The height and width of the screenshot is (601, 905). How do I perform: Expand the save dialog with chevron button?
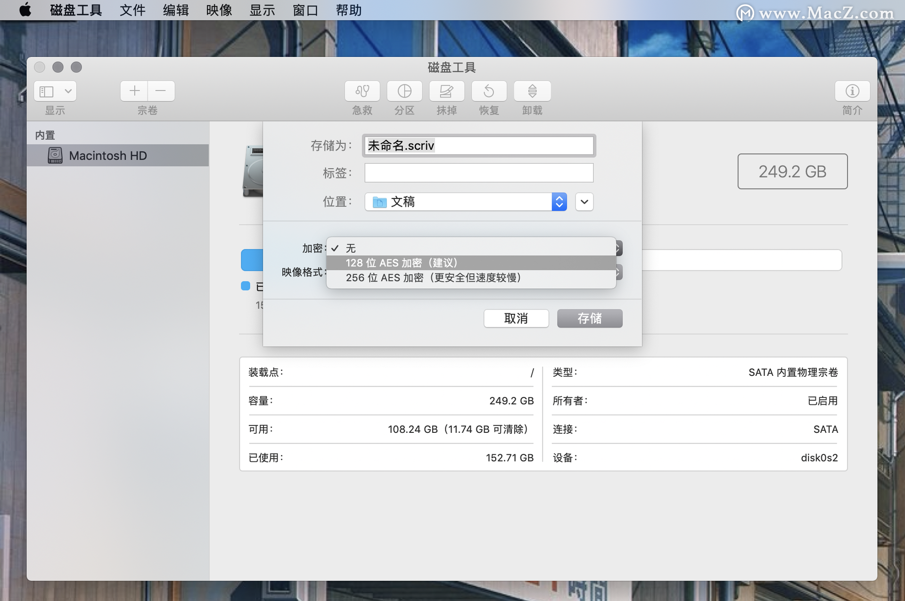584,202
